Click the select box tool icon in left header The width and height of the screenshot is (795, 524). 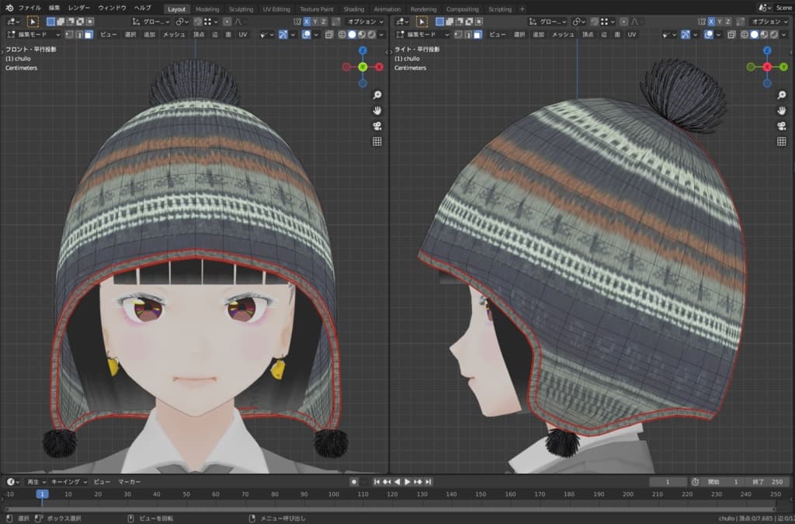pos(33,22)
